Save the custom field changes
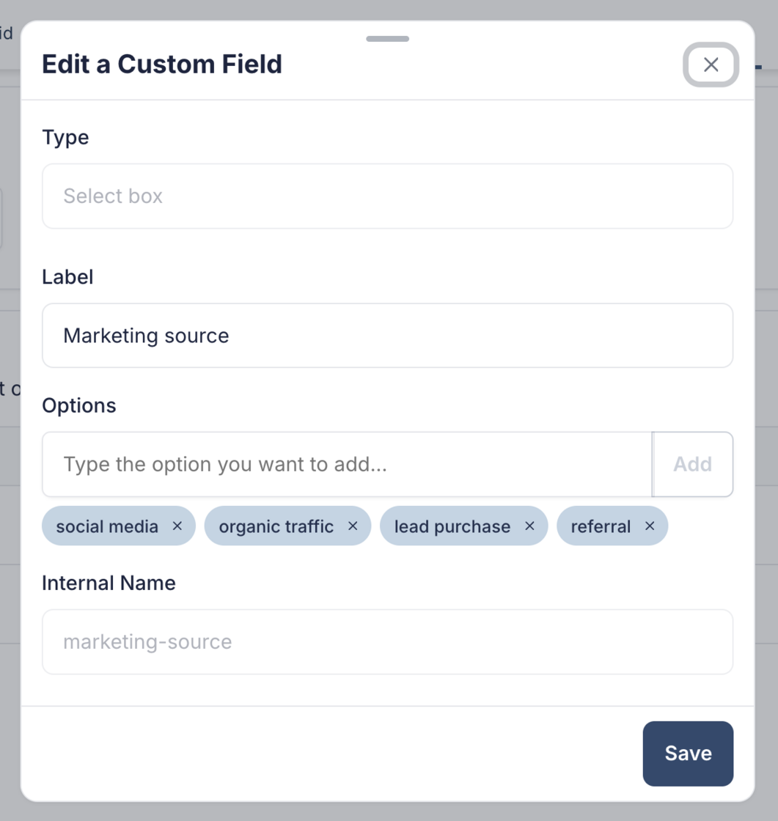This screenshot has height=821, width=778. (687, 754)
